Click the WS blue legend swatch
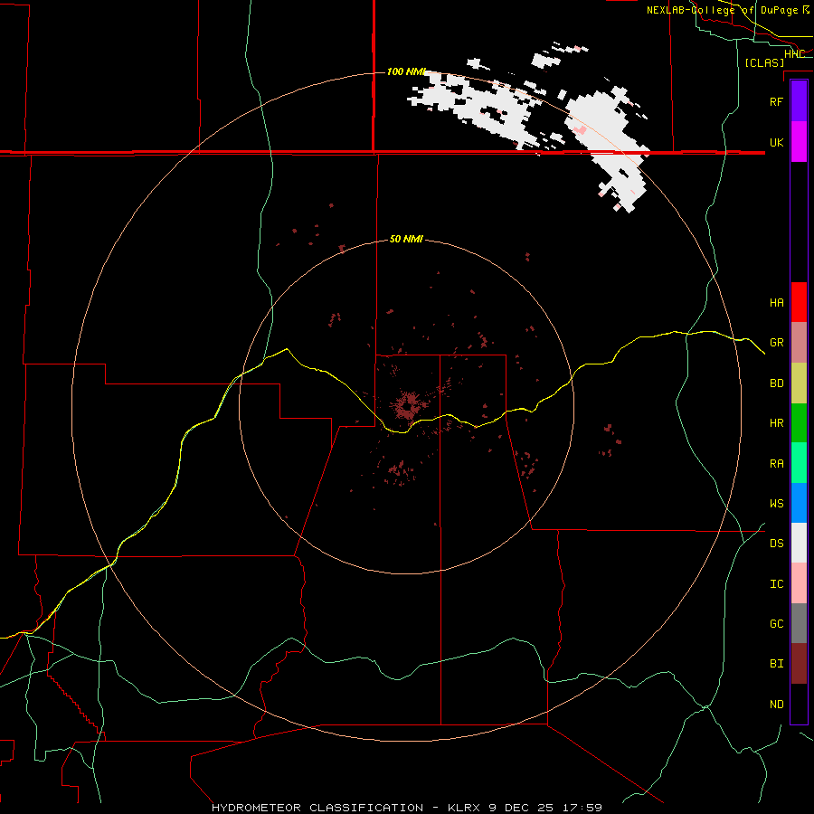This screenshot has width=814, height=814. click(x=799, y=503)
